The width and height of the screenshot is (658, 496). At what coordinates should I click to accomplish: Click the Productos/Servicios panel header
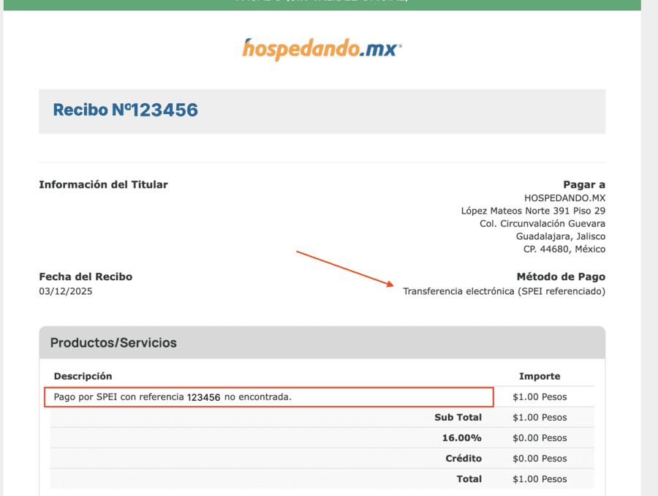[113, 342]
